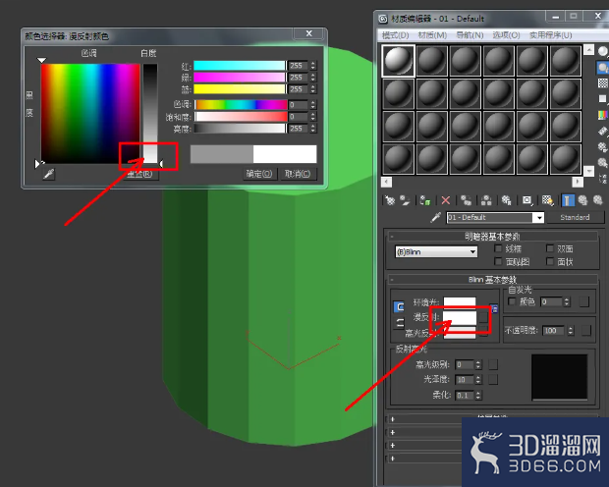The image size is (609, 487).
Task: Check the 自发光 颜色 checkbox
Action: pos(512,301)
